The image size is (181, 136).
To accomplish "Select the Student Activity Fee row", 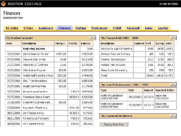I will click(49, 59).
